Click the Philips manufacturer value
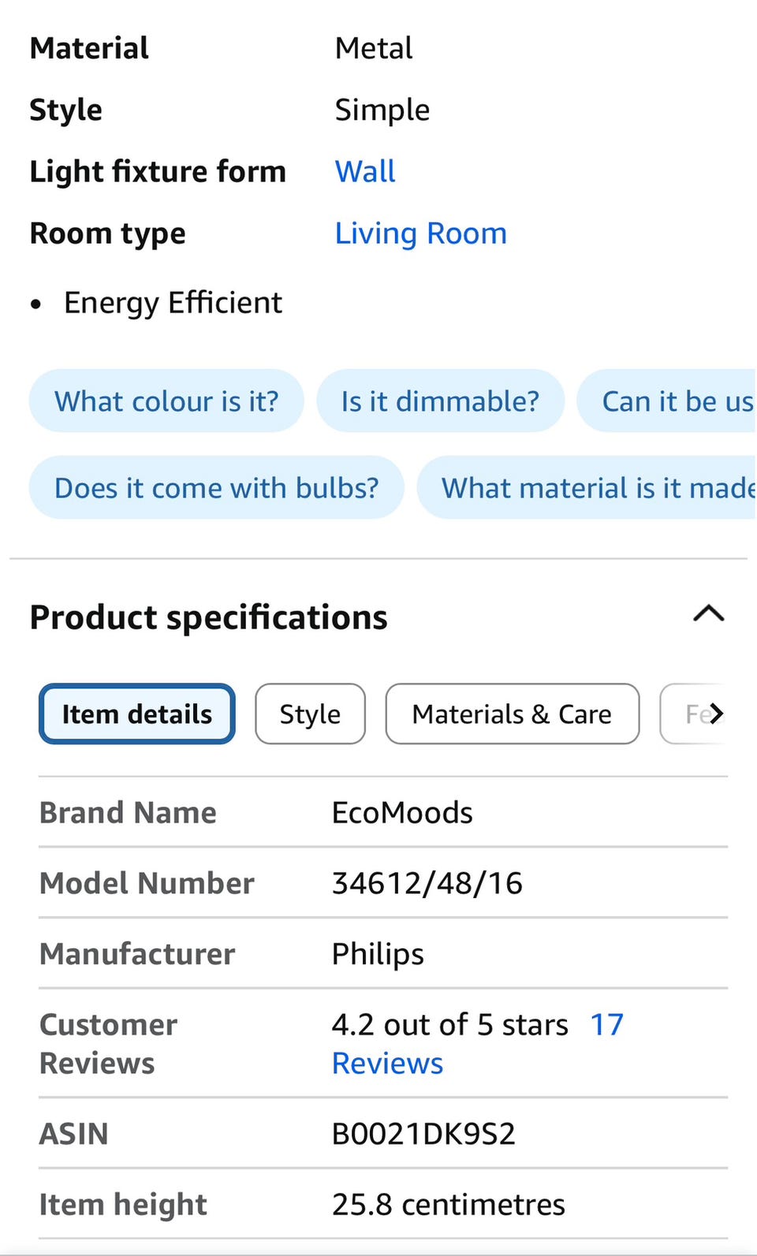757x1256 pixels. coord(378,954)
